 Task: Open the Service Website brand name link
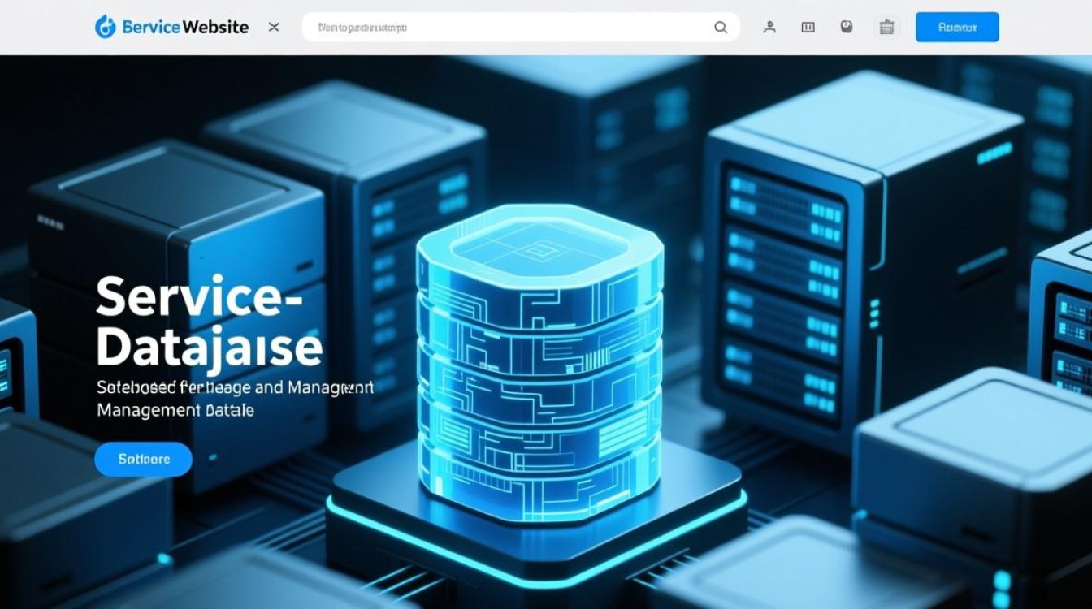click(185, 27)
